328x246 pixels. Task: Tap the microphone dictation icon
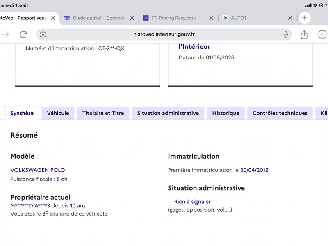coord(285,34)
